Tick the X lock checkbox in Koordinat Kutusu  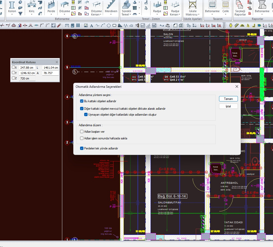click(x=13, y=67)
